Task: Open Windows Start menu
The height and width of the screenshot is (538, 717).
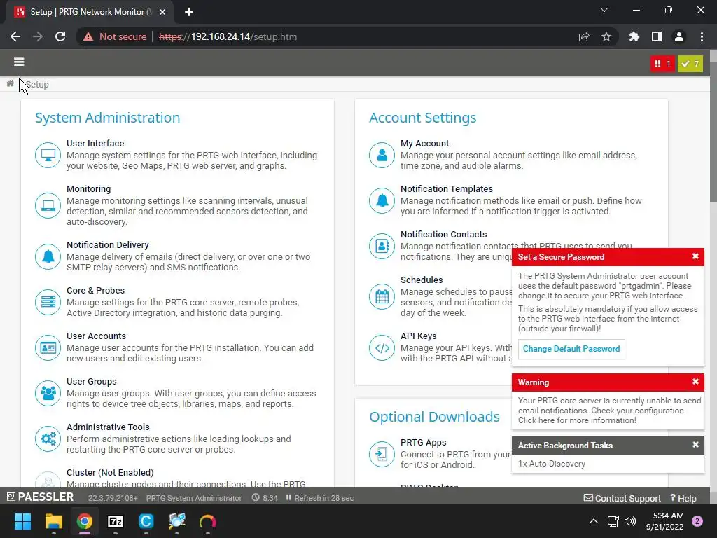Action: (x=22, y=521)
